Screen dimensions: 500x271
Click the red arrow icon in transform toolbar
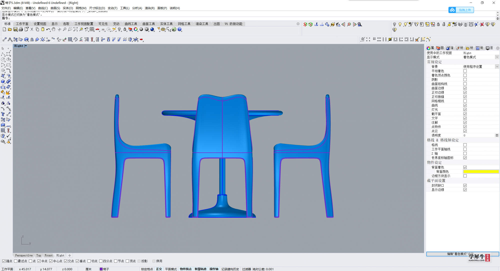[x=142, y=39]
